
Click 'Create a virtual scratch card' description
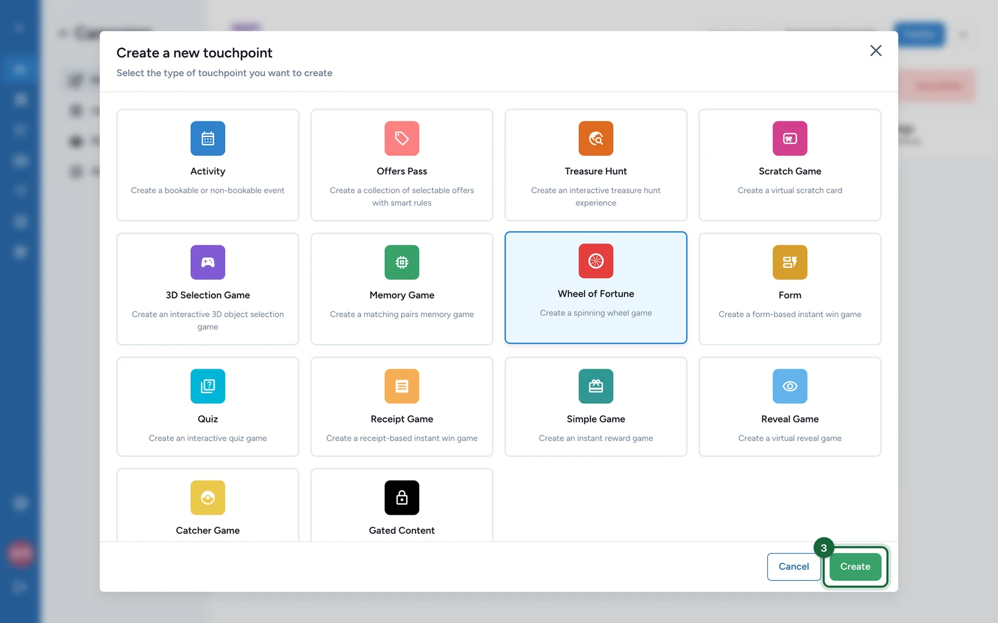click(790, 191)
